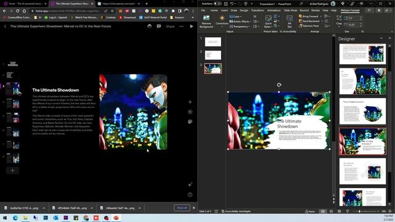Select the Picture Format tab
This screenshot has width=395, height=222.
tap(350, 10)
